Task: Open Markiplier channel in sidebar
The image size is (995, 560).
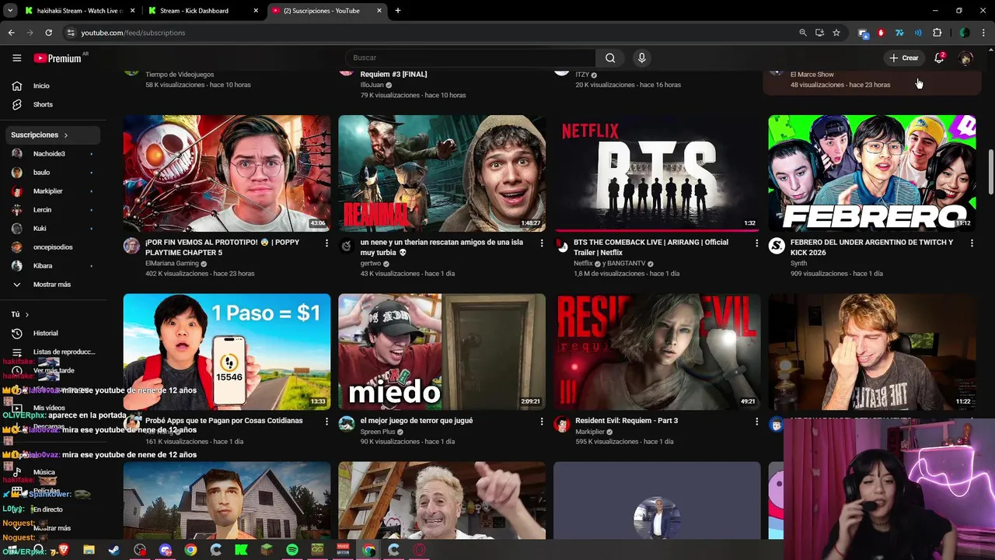Action: 53,191
